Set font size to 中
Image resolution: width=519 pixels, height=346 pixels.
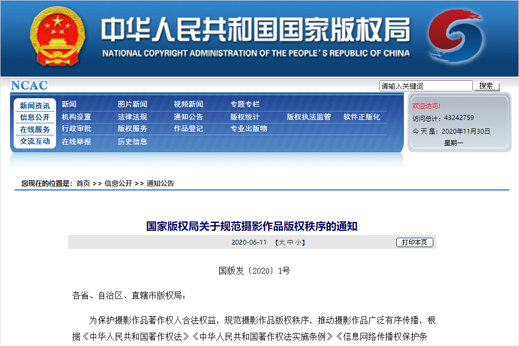click(x=290, y=242)
